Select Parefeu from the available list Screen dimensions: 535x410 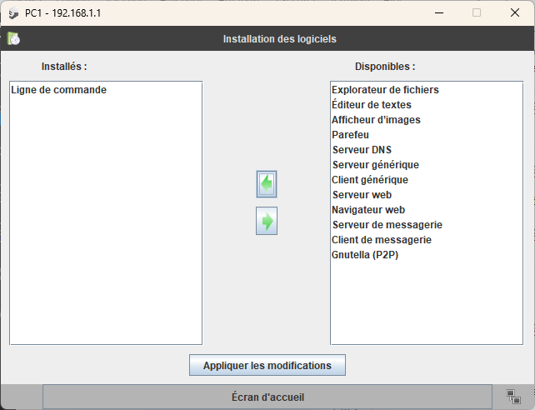(350, 135)
